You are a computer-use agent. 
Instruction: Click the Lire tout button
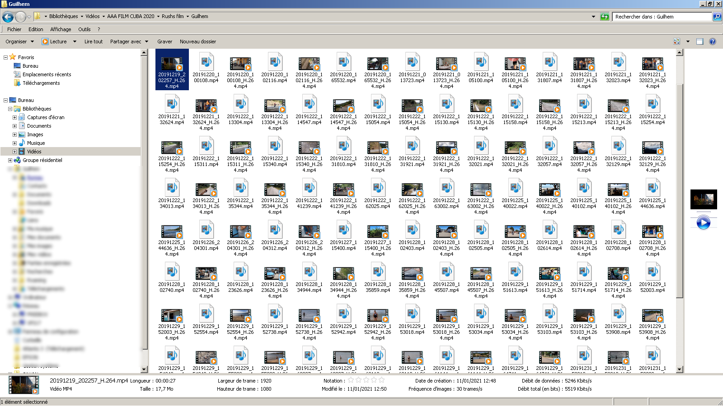pos(93,42)
